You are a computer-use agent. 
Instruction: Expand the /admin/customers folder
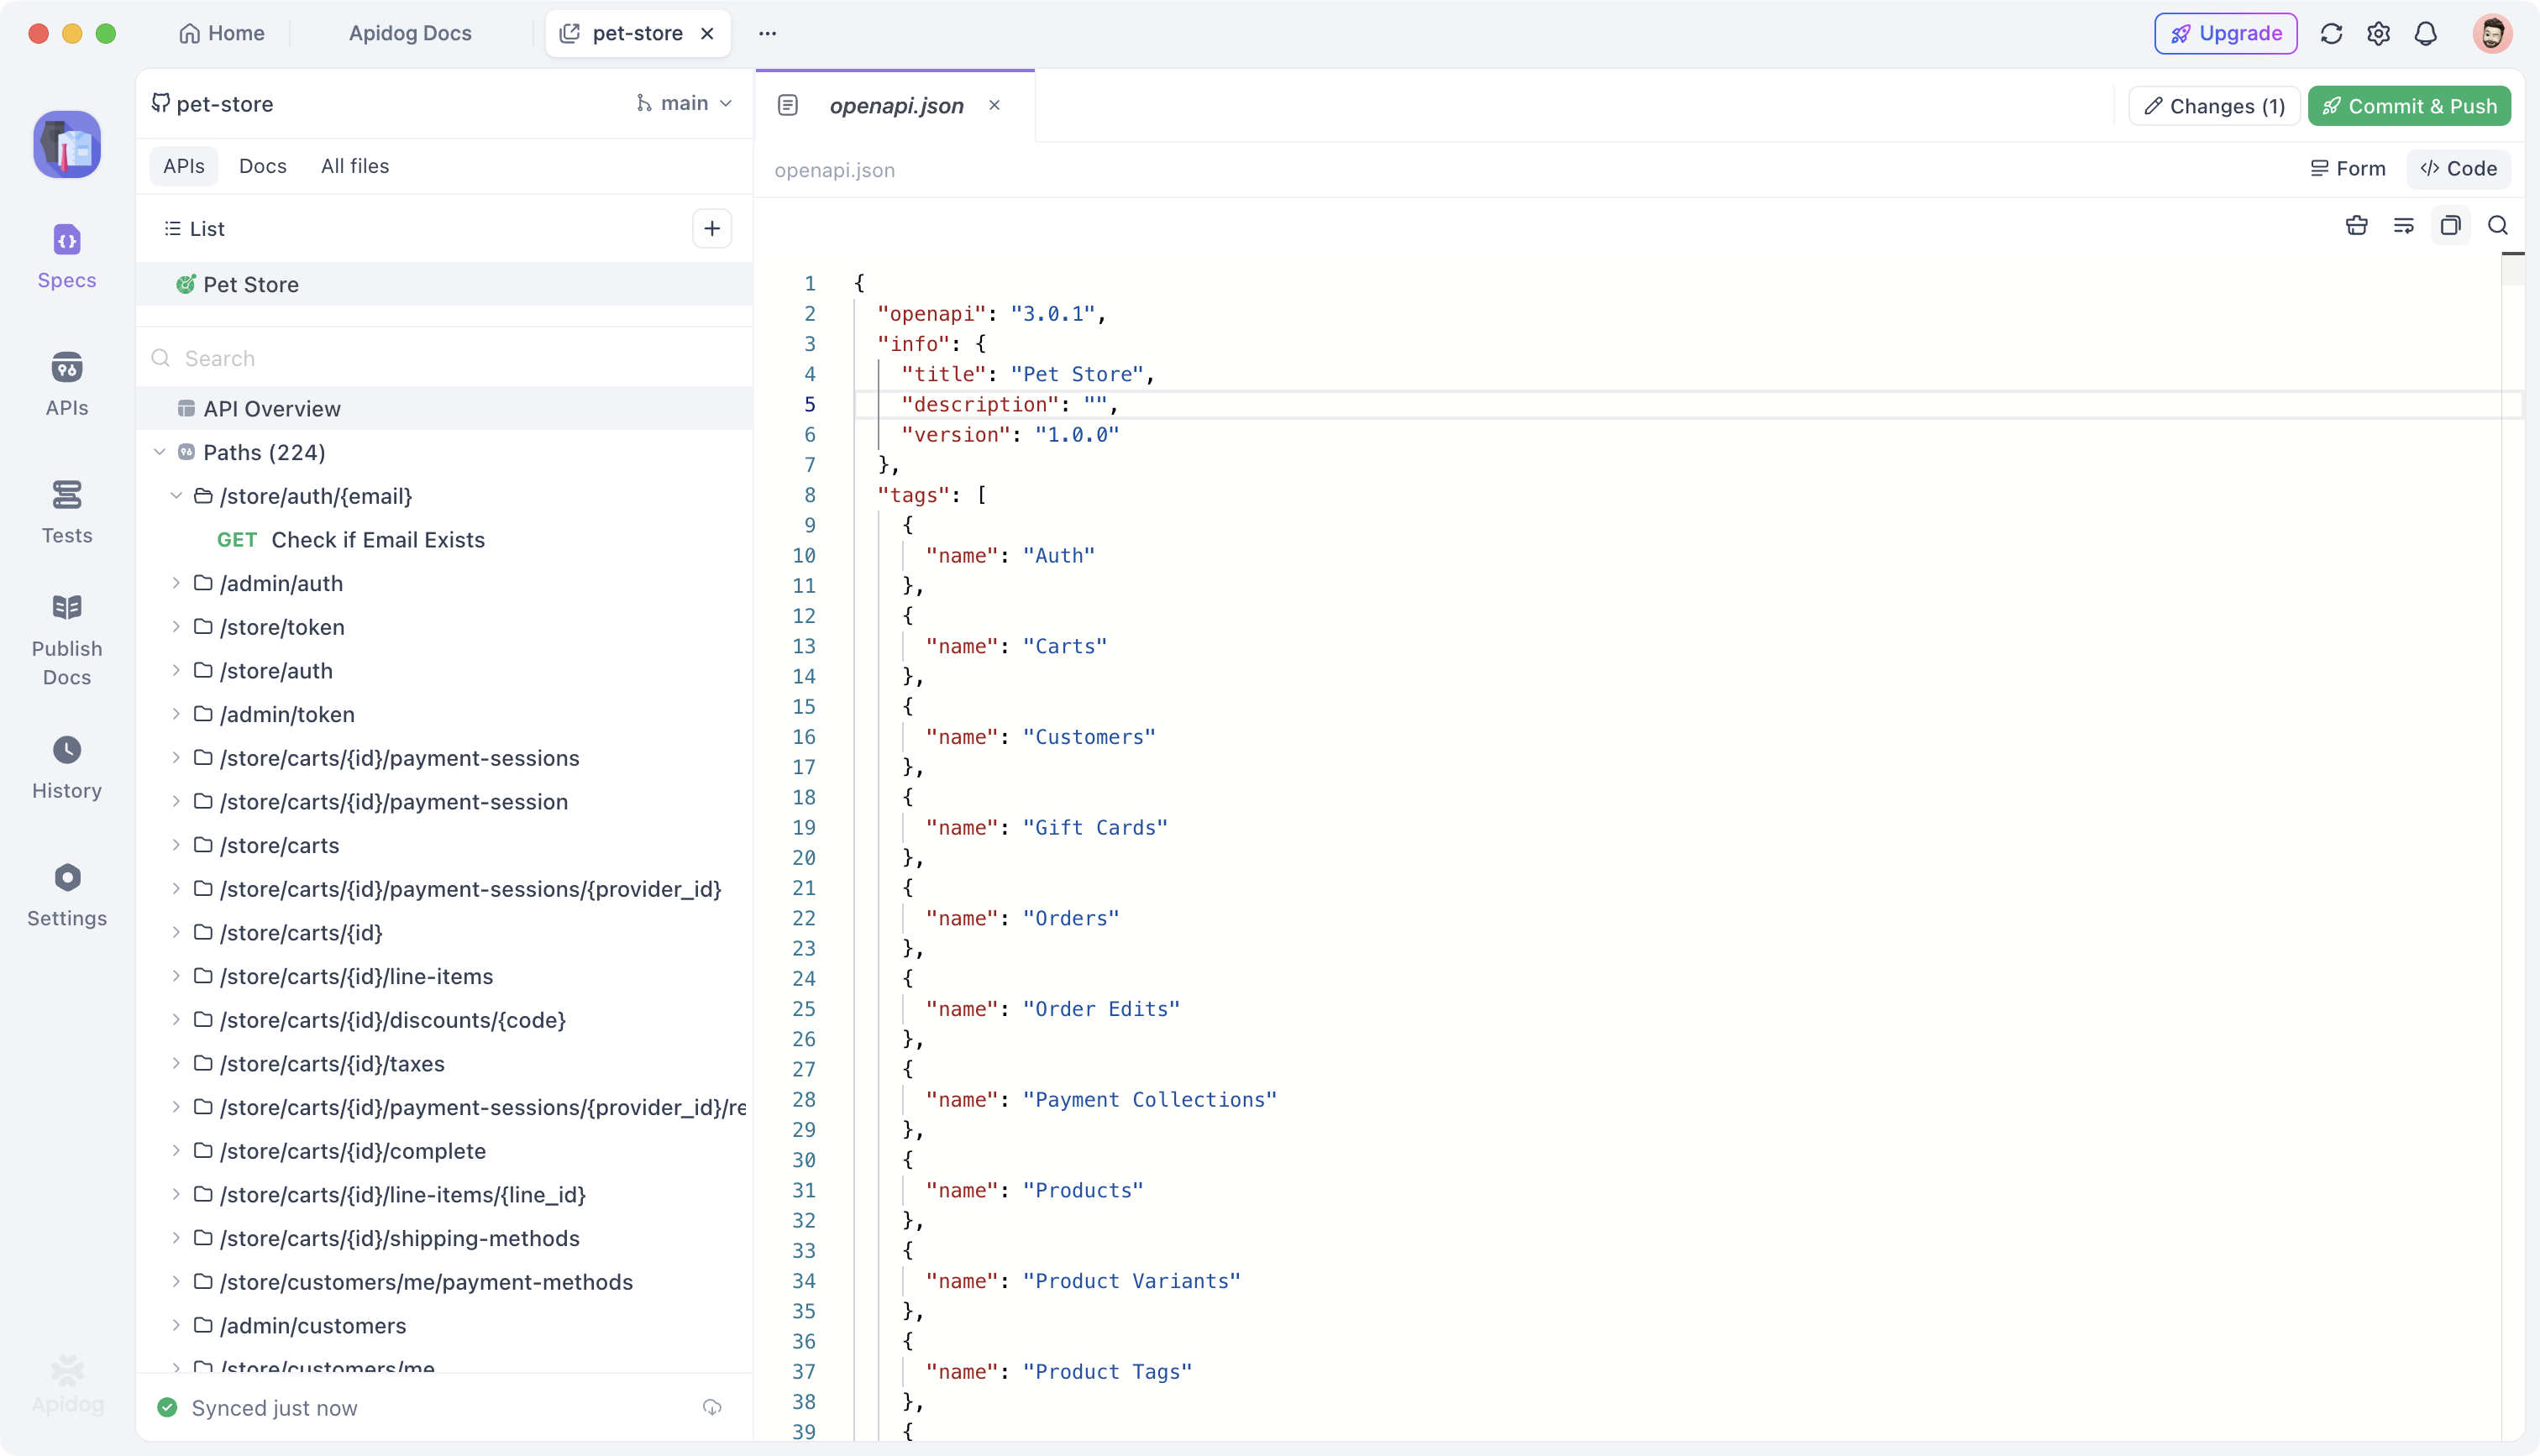pos(177,1325)
